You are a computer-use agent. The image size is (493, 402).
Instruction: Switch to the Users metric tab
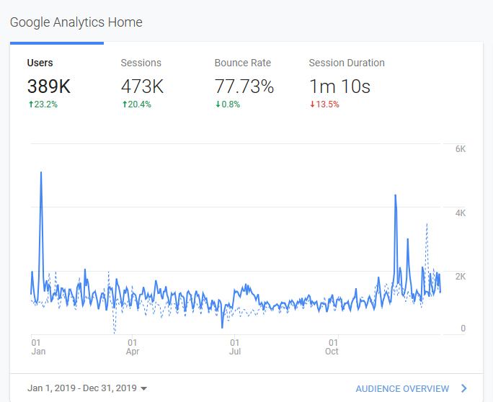click(x=40, y=63)
